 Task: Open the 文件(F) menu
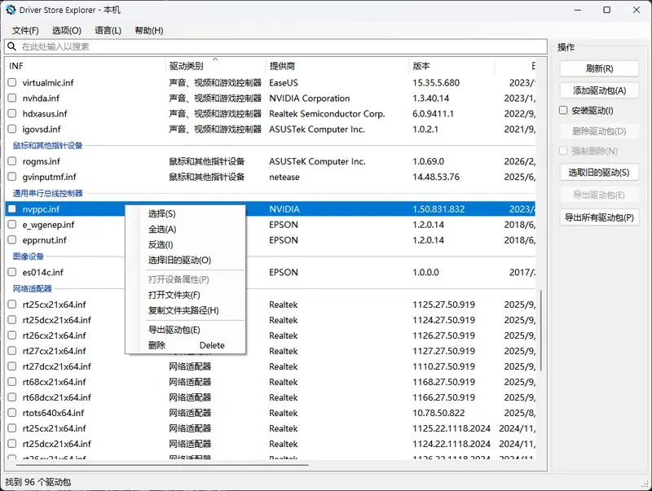point(25,30)
